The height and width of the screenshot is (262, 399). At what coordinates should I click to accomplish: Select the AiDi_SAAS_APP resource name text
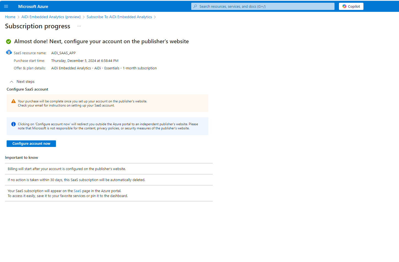(x=63, y=53)
